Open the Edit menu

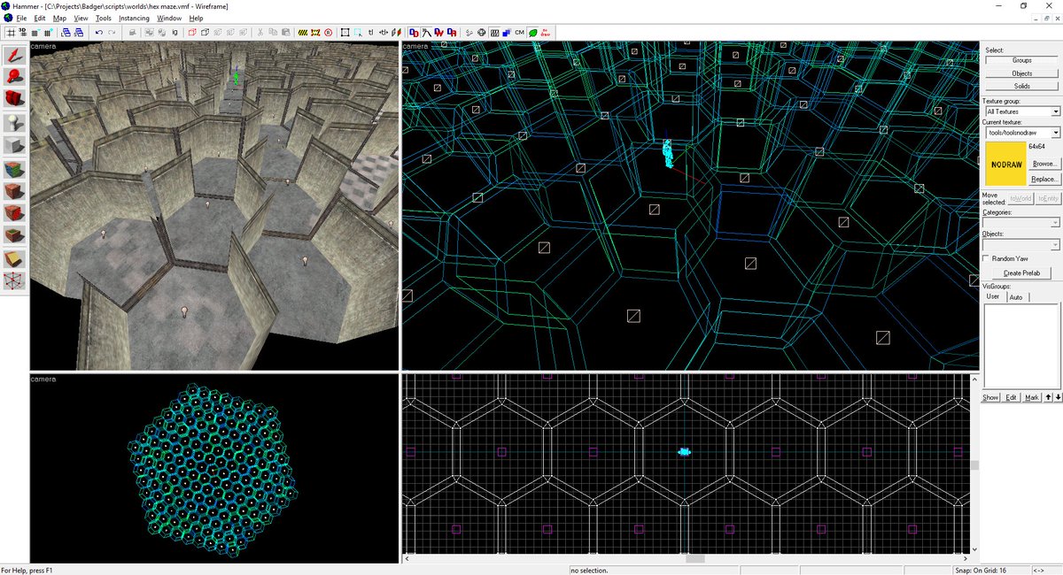(40, 18)
